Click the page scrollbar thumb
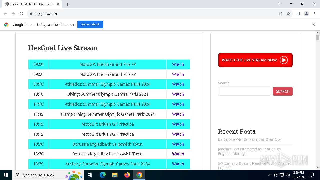 click(318, 38)
